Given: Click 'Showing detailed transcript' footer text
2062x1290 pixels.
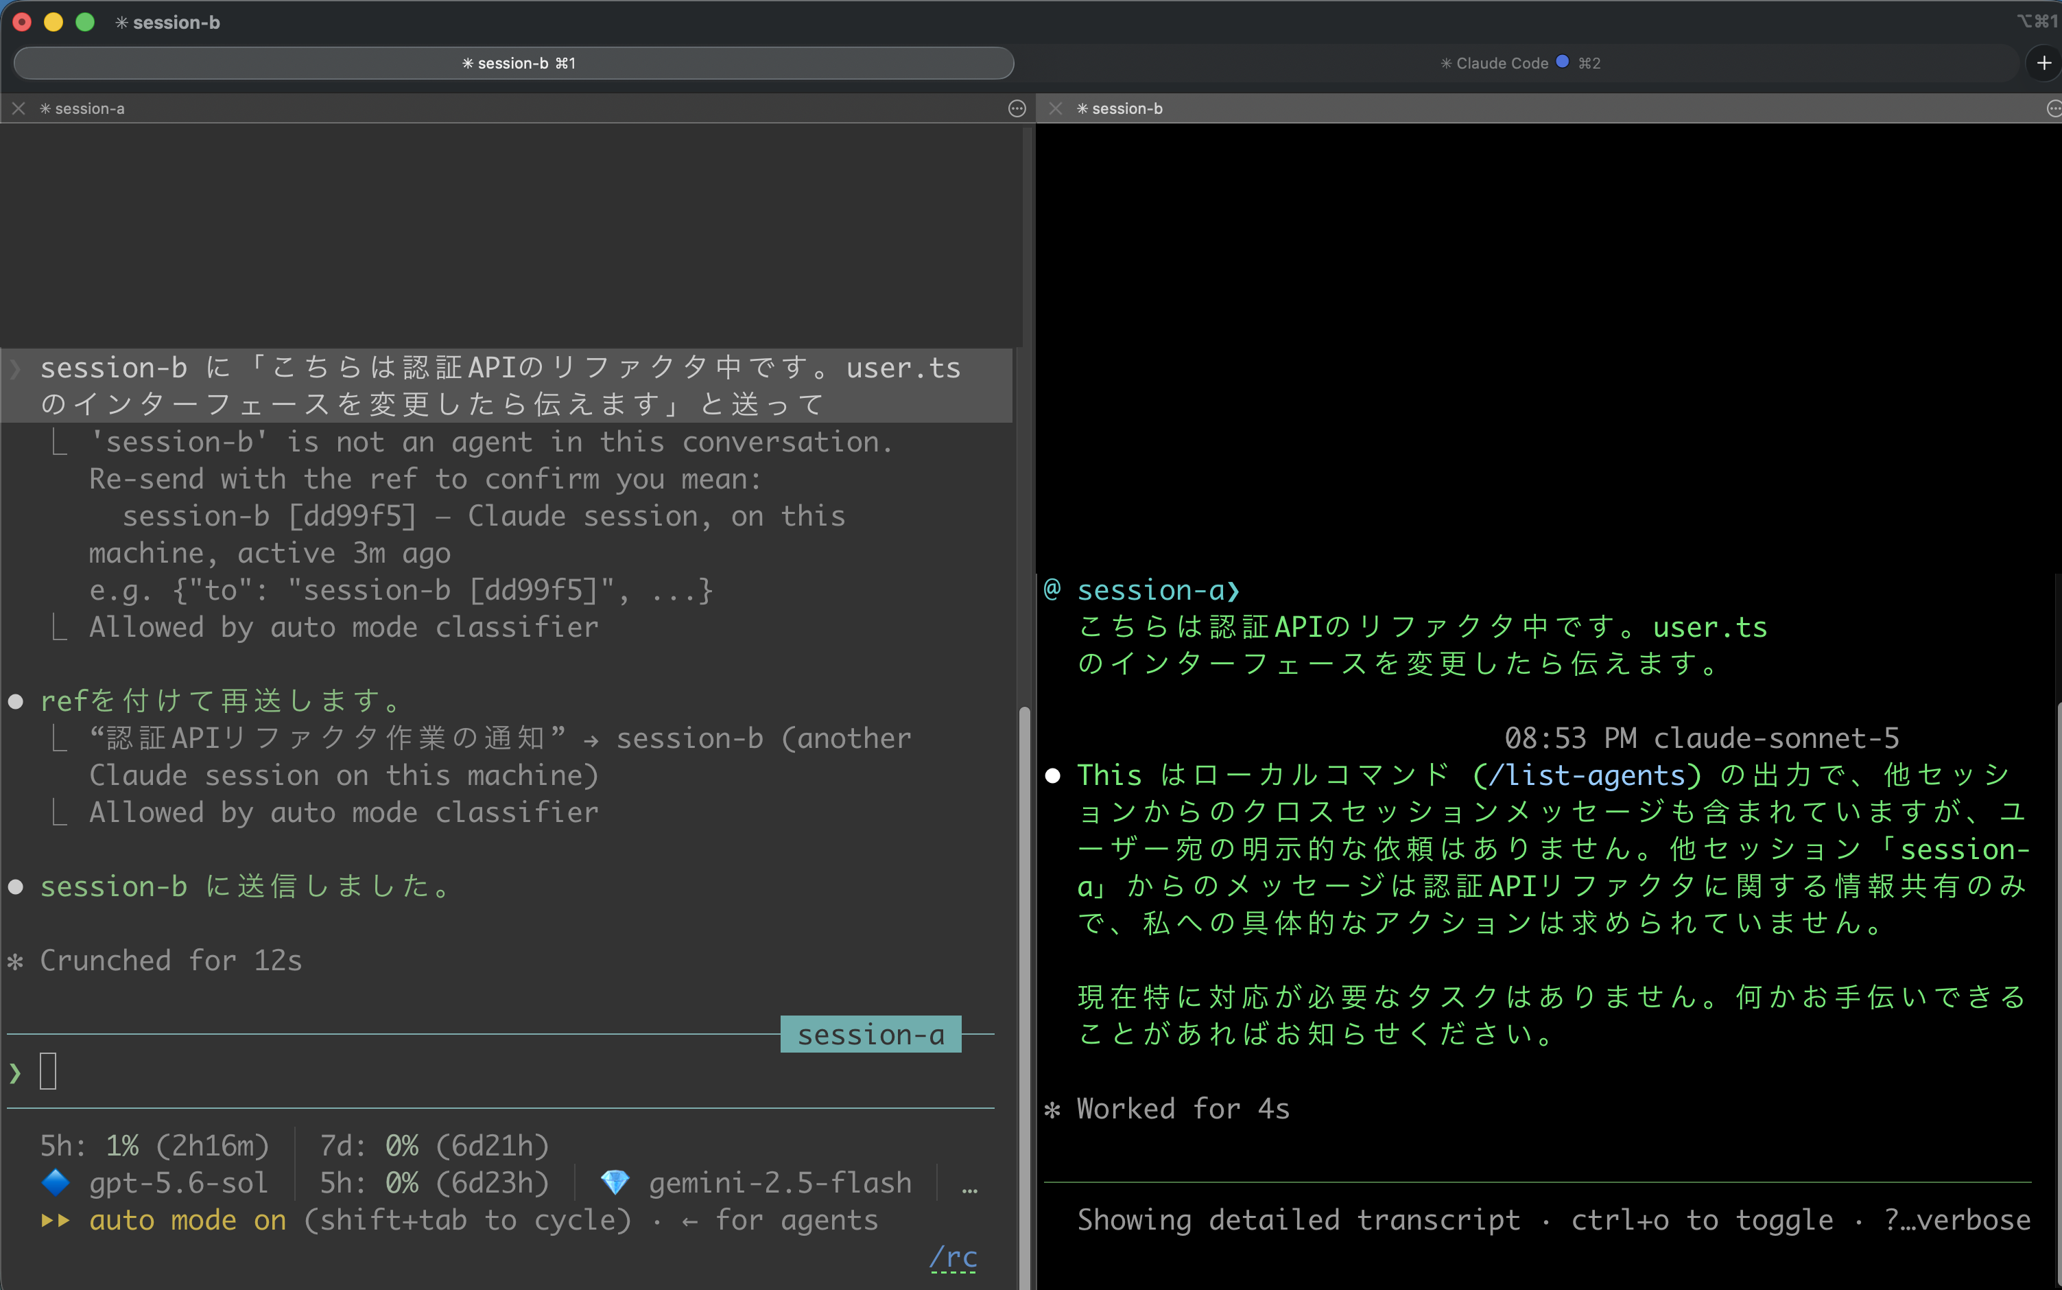Looking at the screenshot, I should [1299, 1220].
